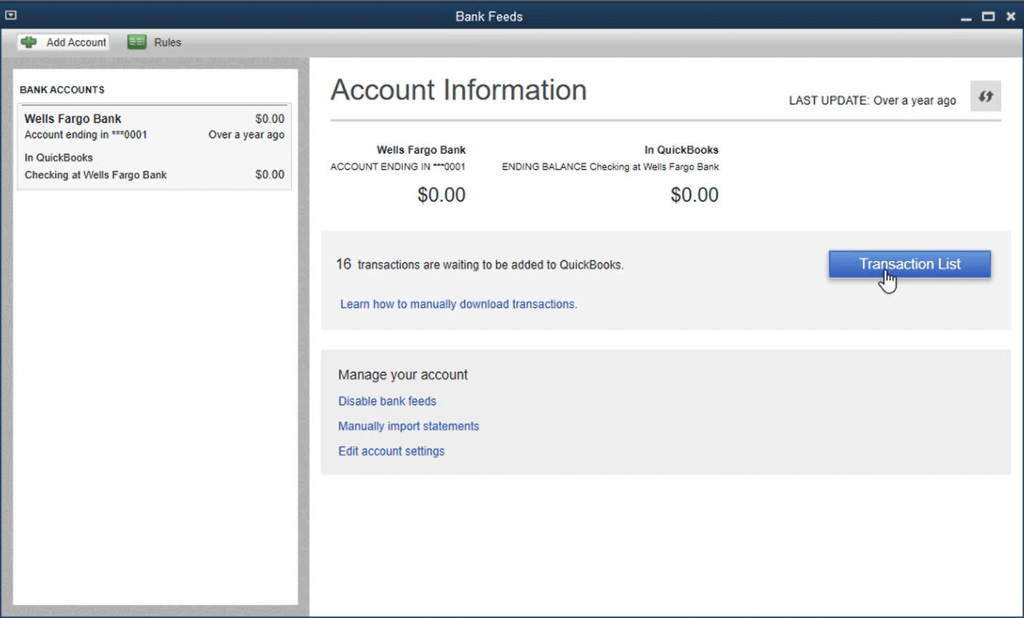Click the In QuickBooks ending balance $0.00
The width and height of the screenshot is (1024, 618).
point(695,195)
